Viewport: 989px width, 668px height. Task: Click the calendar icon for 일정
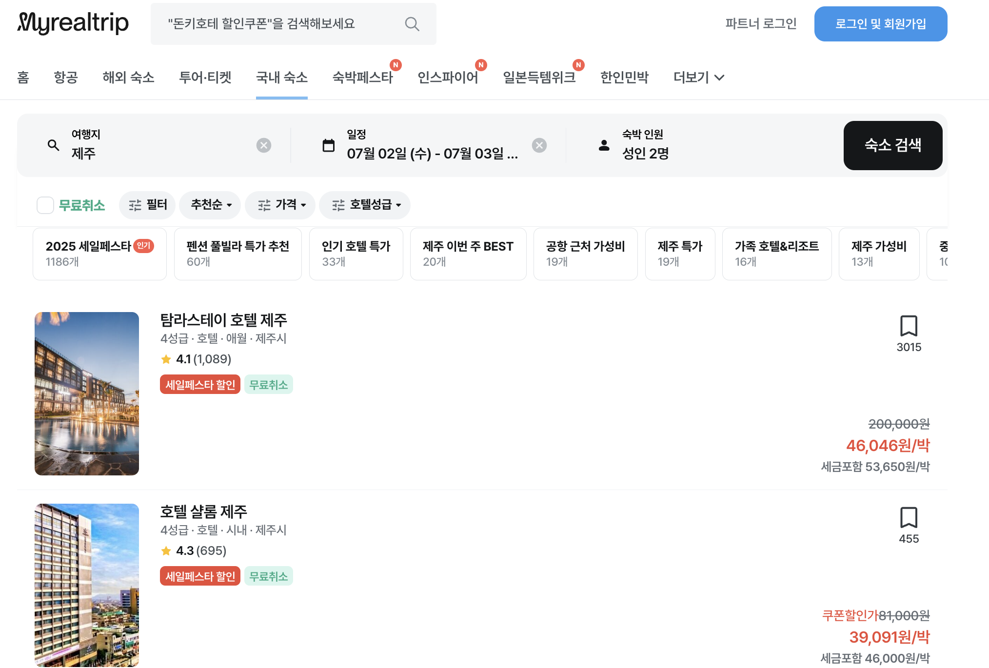coord(329,145)
